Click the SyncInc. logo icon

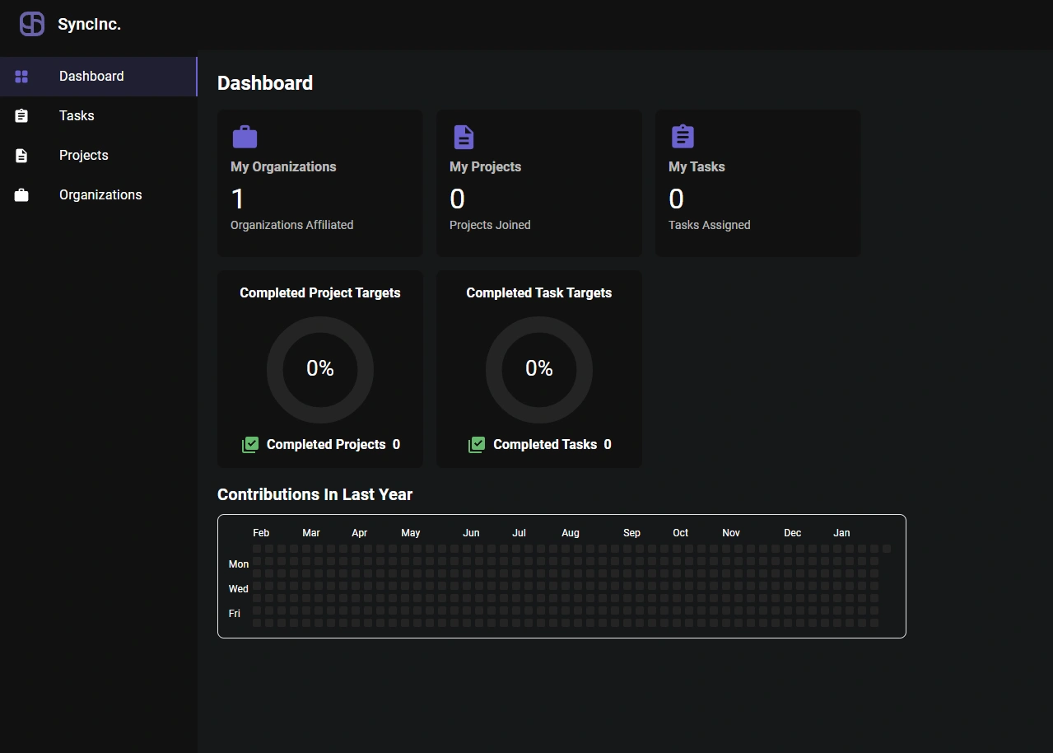click(x=32, y=24)
